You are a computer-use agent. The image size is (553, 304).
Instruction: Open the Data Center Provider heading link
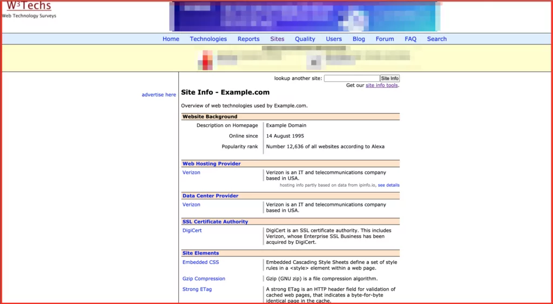click(210, 196)
